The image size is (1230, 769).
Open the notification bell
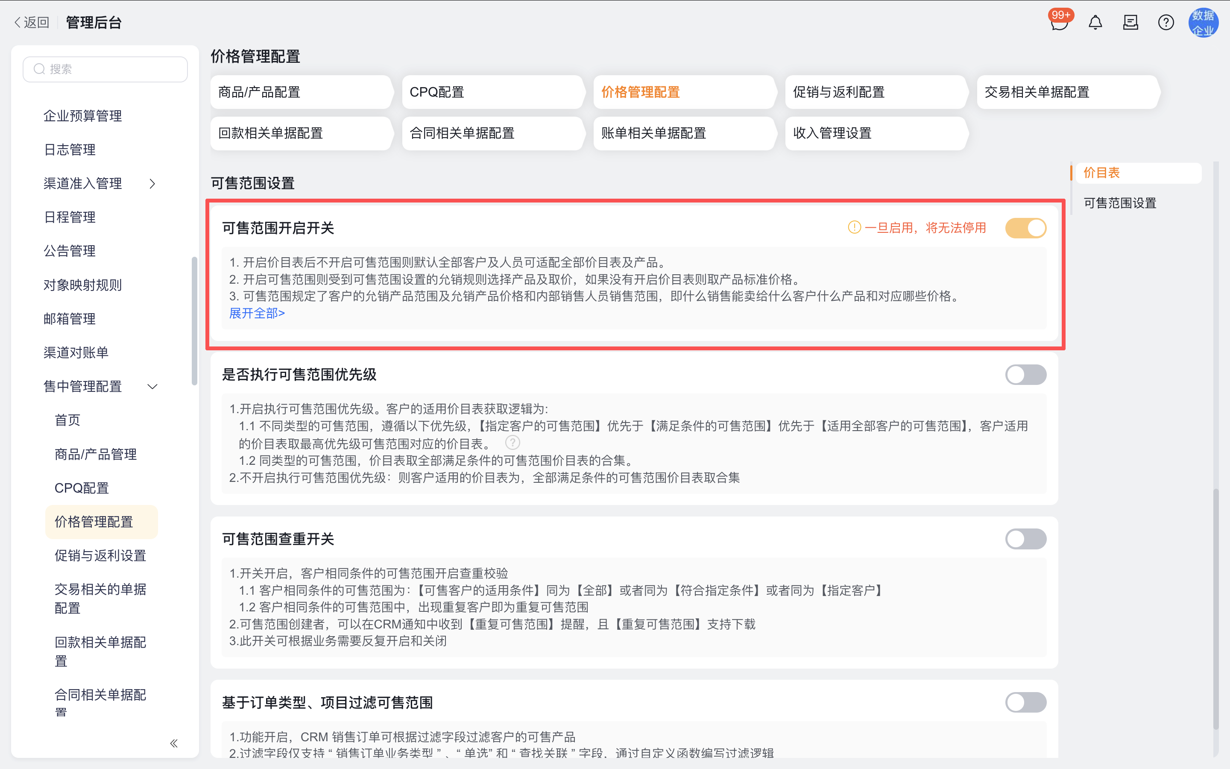(1095, 22)
